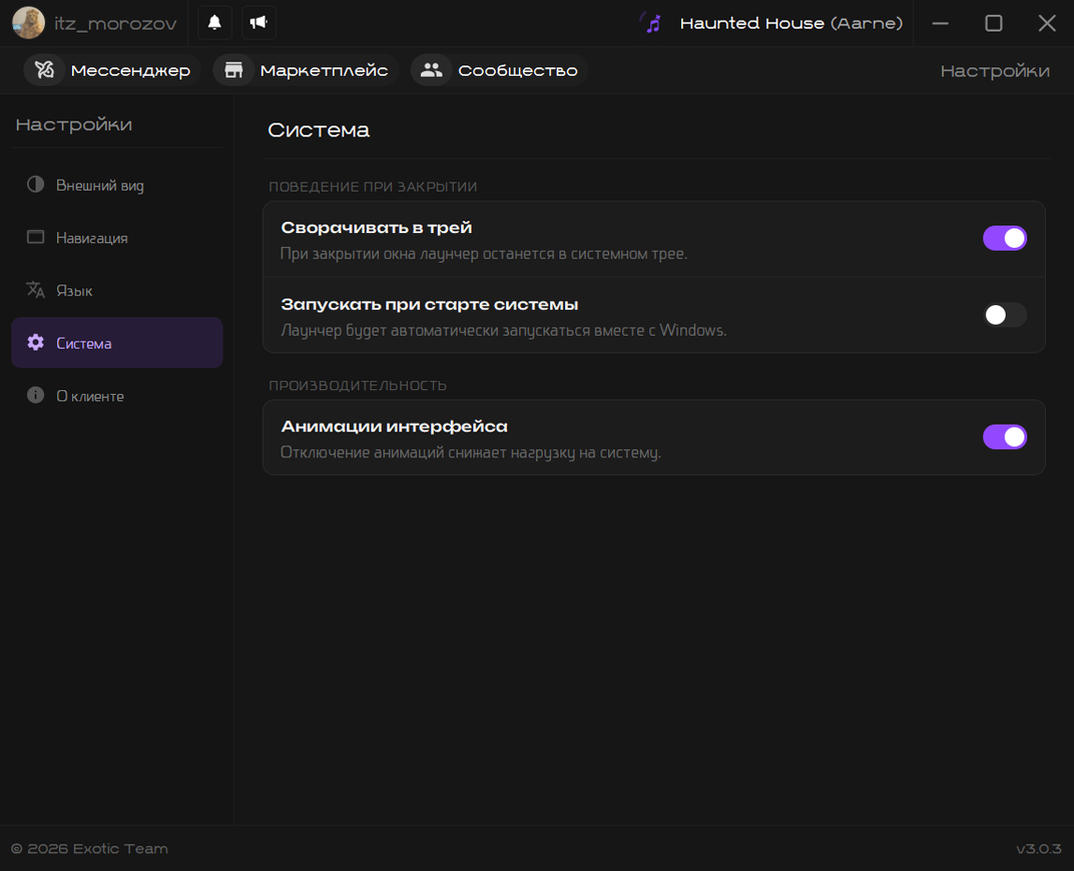Click the Messenger bird icon

pos(45,70)
